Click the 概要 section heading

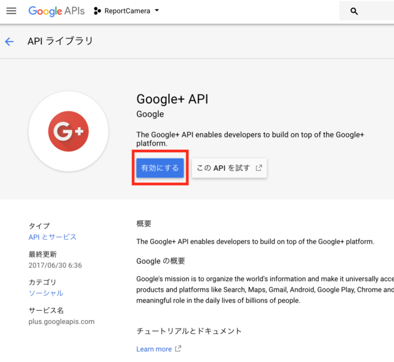[x=144, y=223]
